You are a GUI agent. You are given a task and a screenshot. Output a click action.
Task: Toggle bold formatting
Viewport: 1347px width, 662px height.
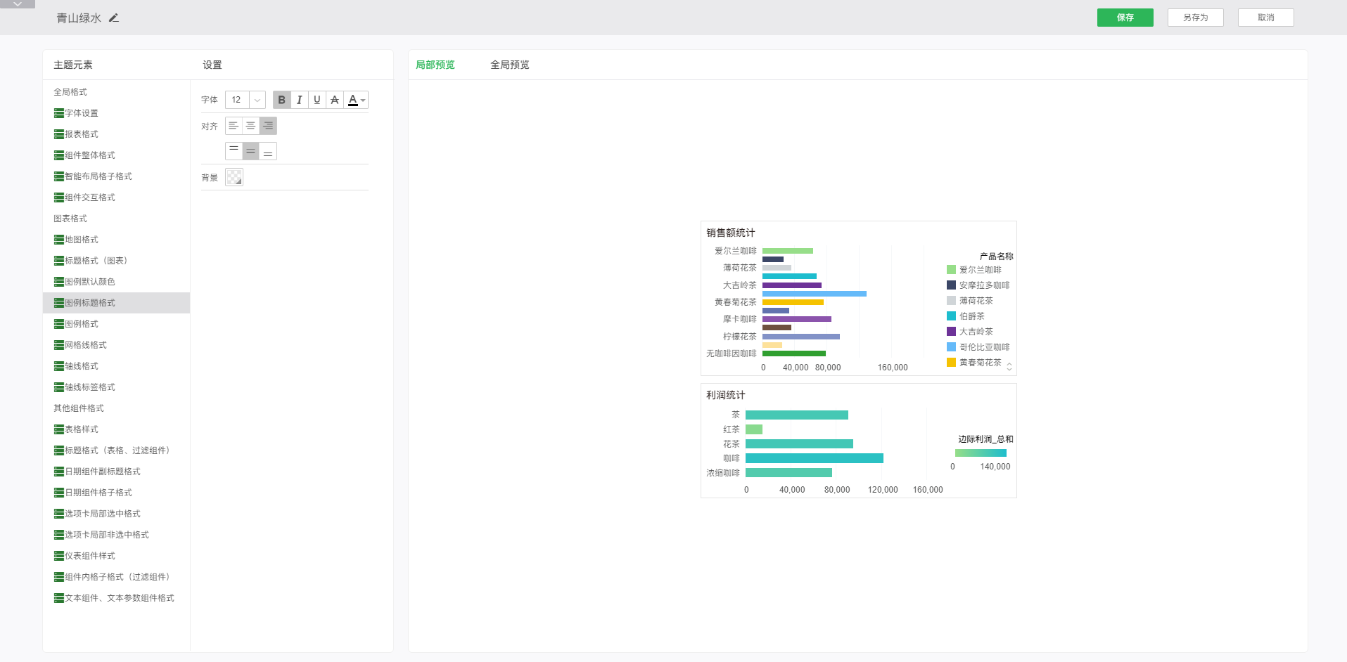(x=281, y=100)
